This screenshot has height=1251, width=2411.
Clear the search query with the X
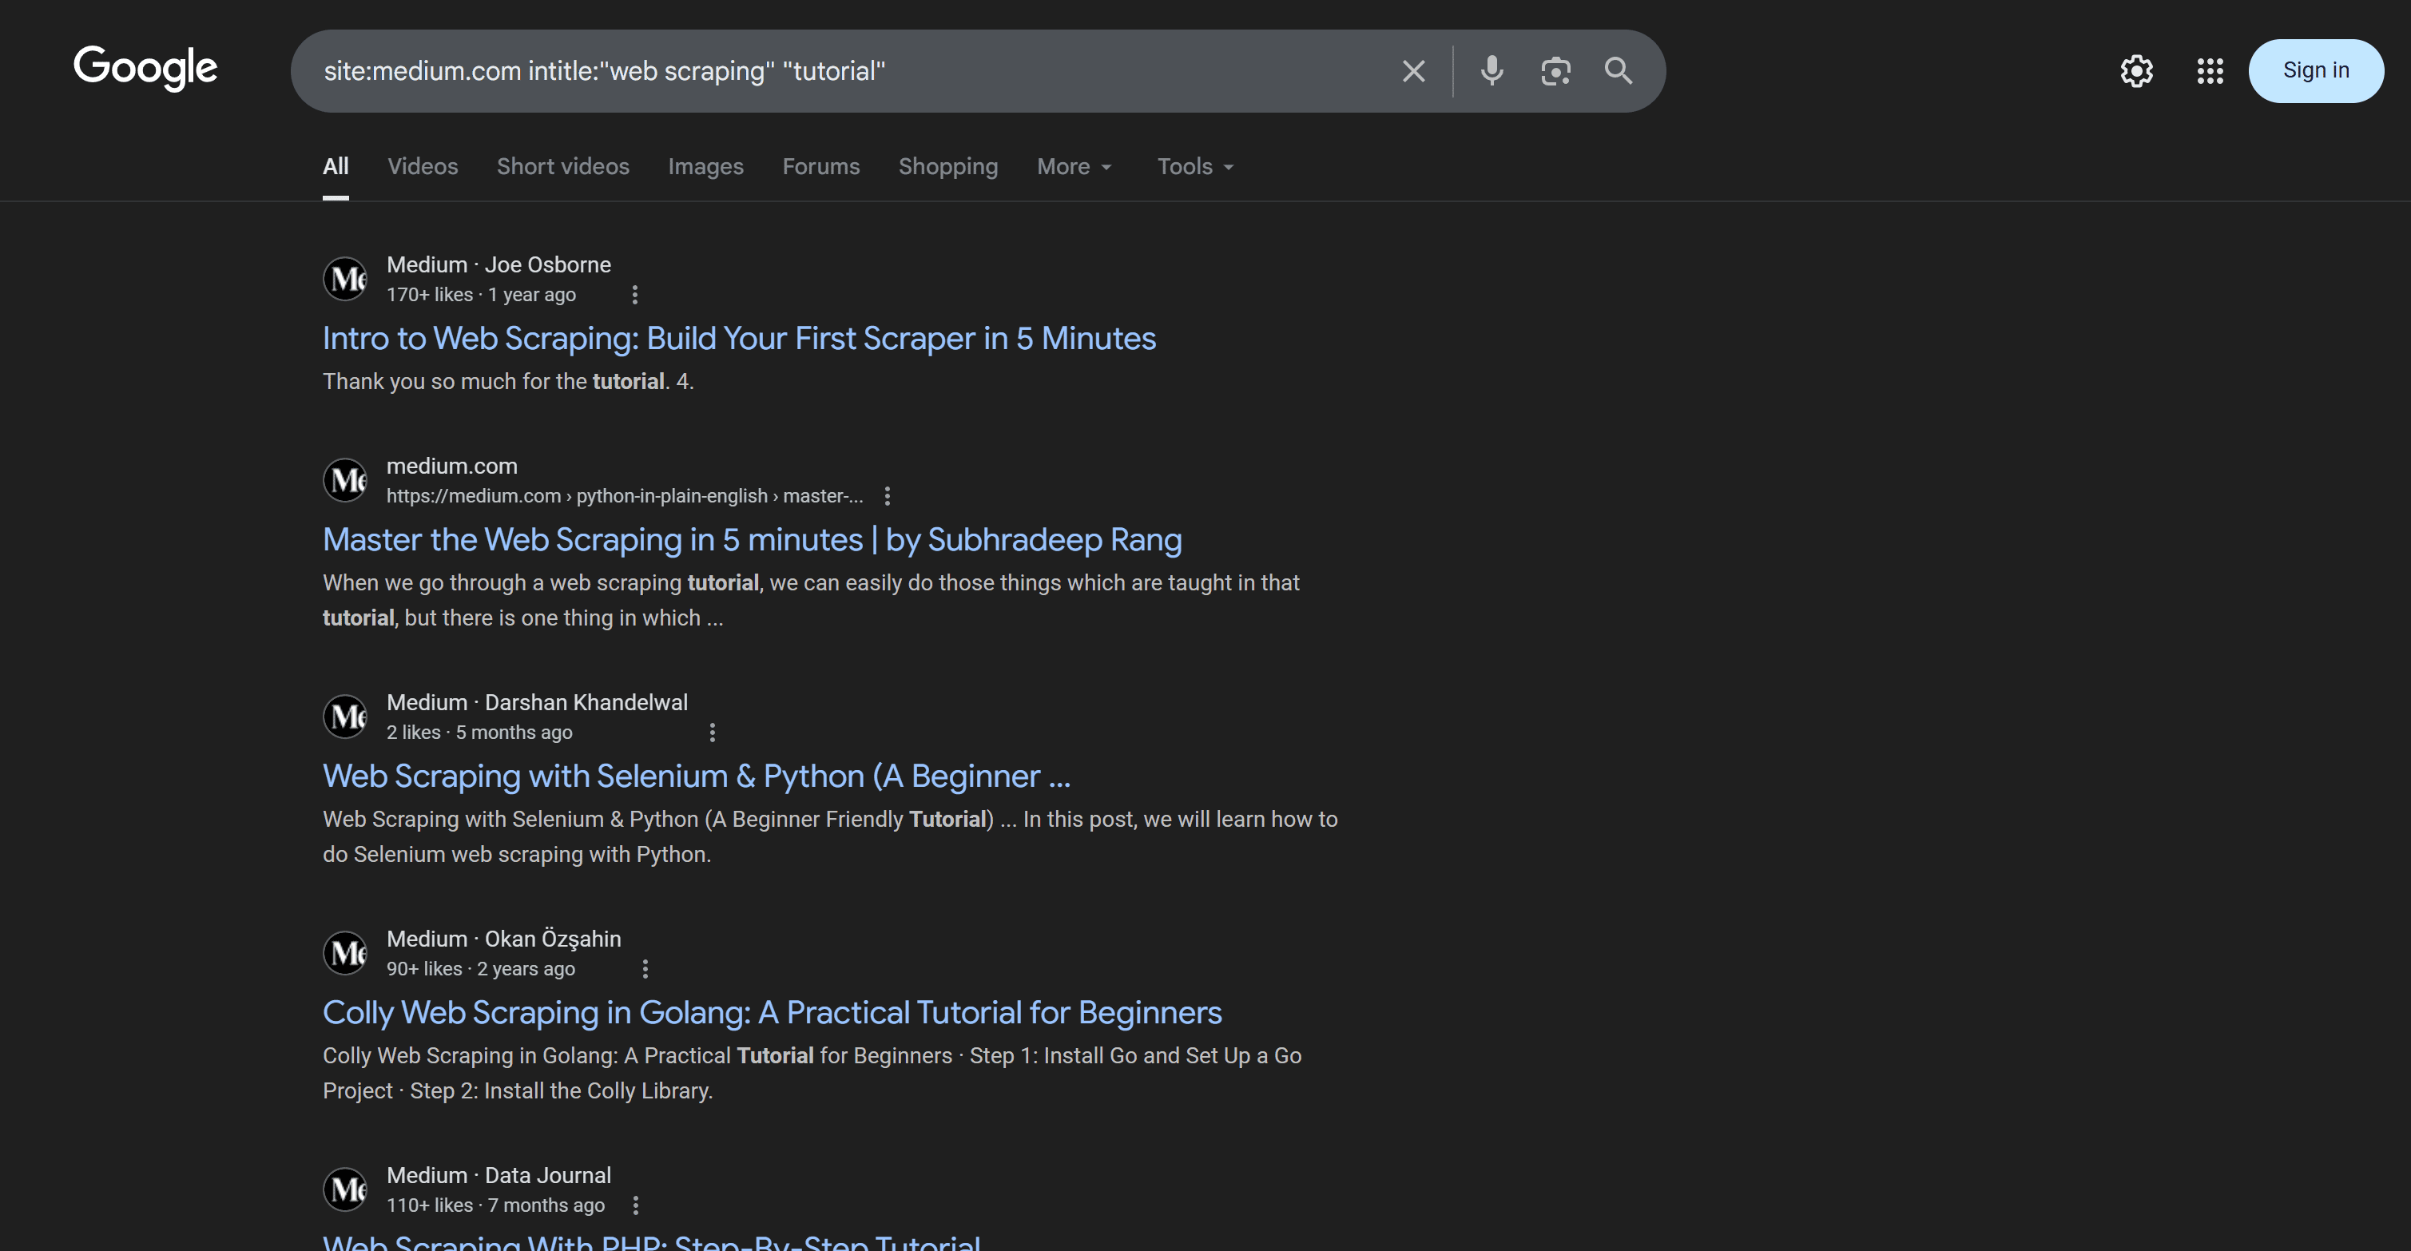coord(1413,70)
